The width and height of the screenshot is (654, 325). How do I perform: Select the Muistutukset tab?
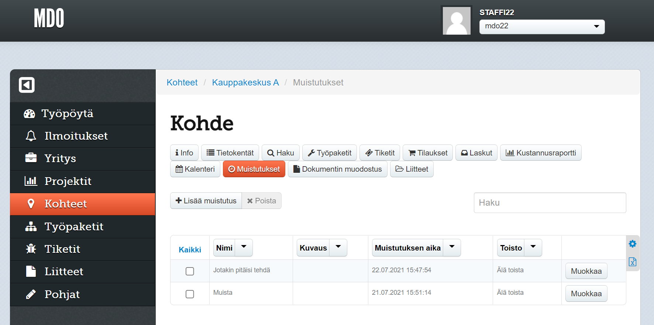(254, 169)
